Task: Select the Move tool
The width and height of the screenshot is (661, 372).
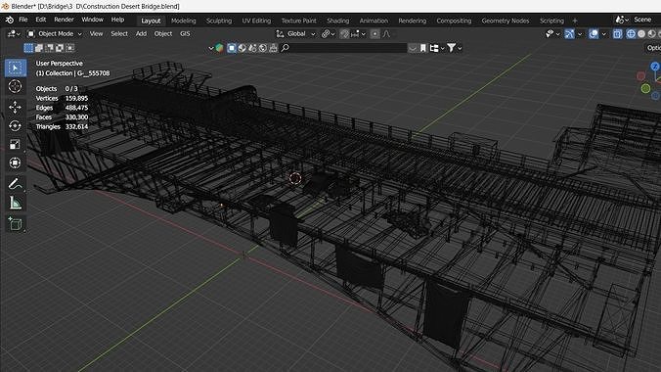Action: click(16, 107)
